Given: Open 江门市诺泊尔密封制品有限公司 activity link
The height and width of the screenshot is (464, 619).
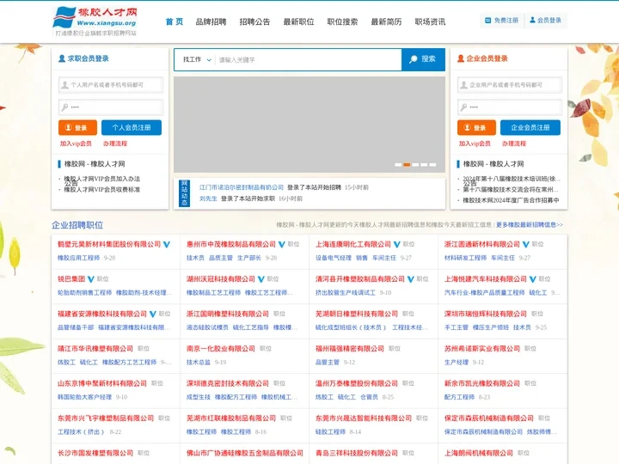Looking at the screenshot, I should point(242,187).
